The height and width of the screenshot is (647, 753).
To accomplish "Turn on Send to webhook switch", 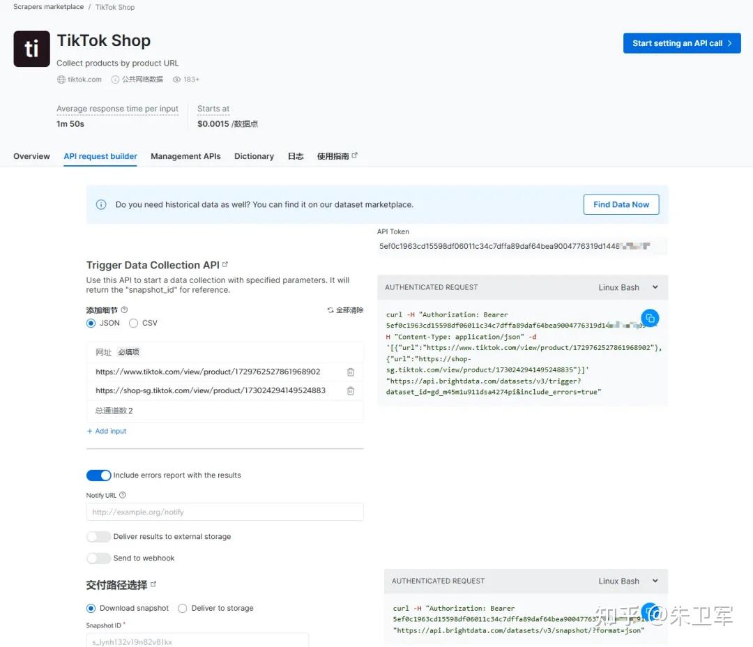I will (x=98, y=558).
